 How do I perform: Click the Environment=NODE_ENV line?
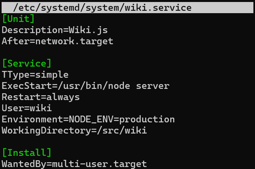[88, 119]
